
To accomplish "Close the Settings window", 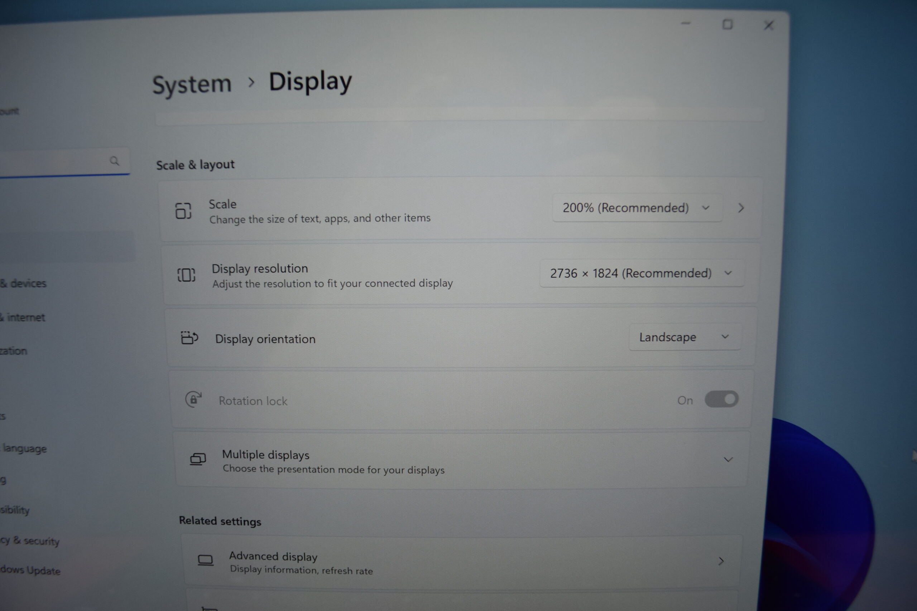I will click(768, 25).
